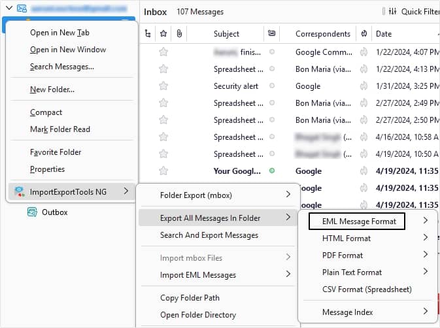Screen dimensions: 440x328
Task: Open the Outbox folder
Action: 54,212
